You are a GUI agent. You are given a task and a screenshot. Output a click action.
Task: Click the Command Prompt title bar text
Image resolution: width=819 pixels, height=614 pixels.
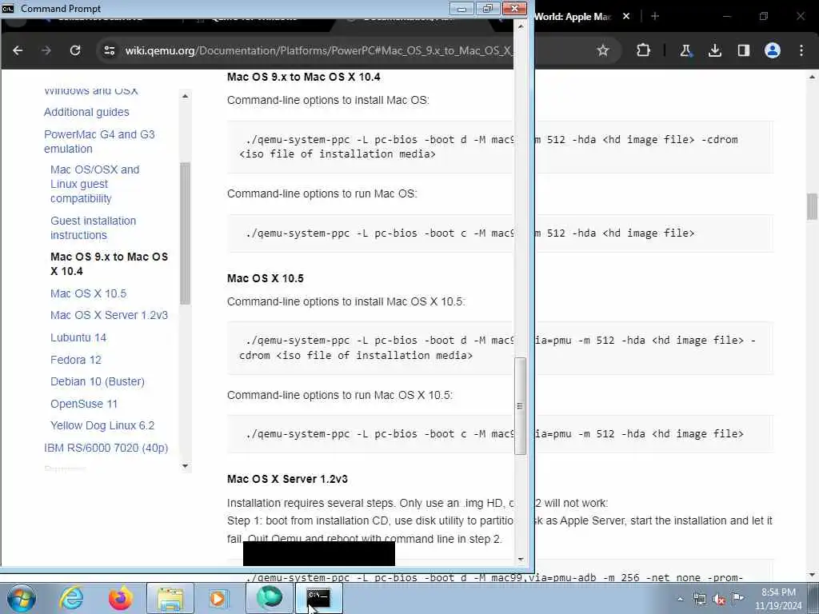point(61,8)
